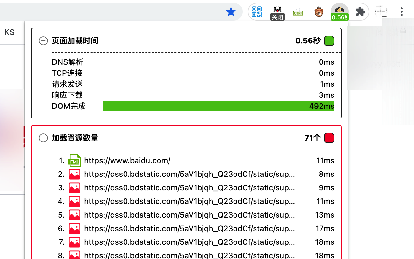Click the red status square beside 71个

329,138
